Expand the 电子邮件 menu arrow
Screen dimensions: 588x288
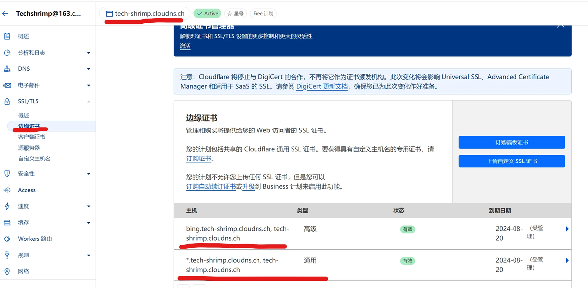(x=89, y=86)
